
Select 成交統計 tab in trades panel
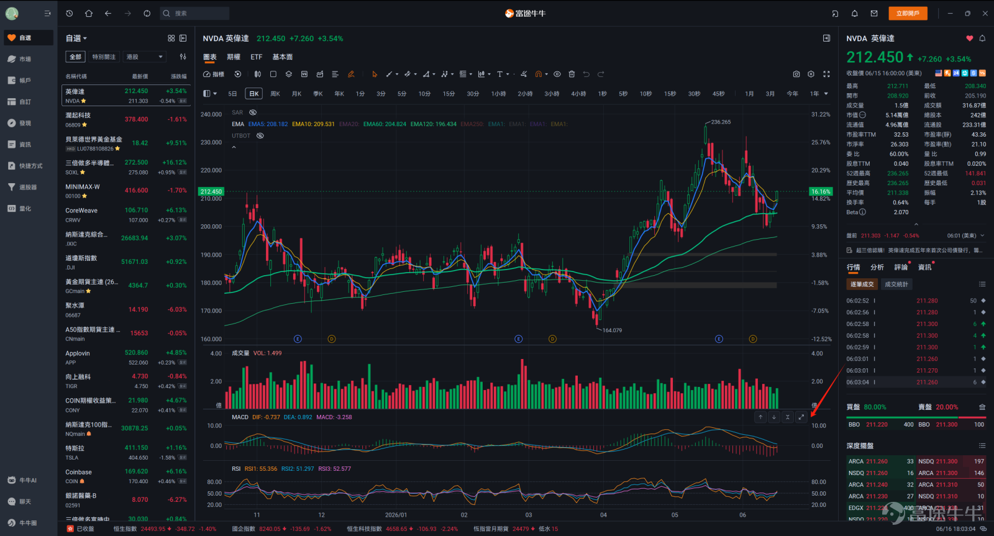[x=896, y=284]
